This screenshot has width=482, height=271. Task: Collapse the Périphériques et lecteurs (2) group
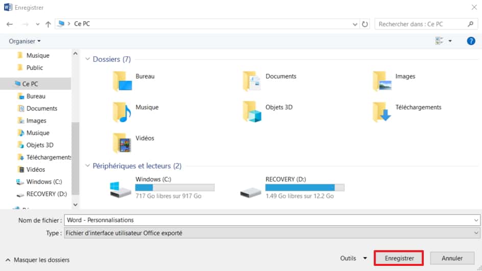[88, 166]
